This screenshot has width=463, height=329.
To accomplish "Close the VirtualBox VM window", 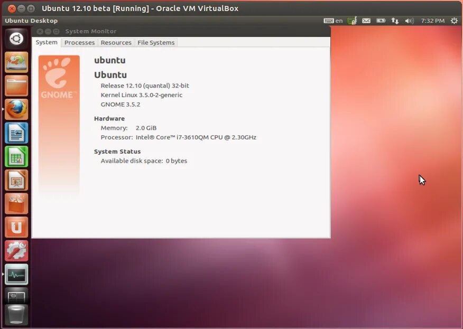I will pos(12,8).
